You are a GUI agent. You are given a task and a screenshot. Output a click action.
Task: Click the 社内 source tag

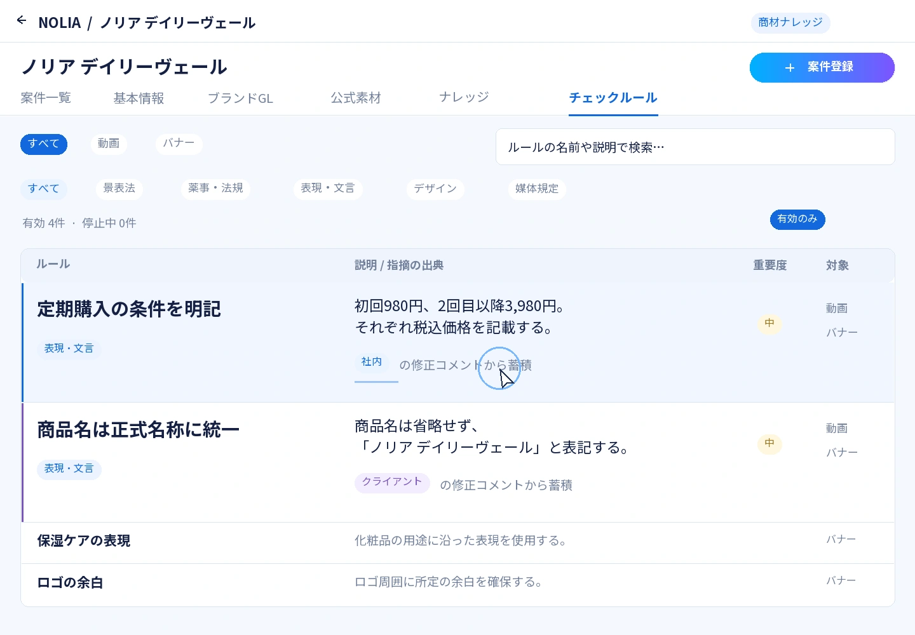click(372, 362)
